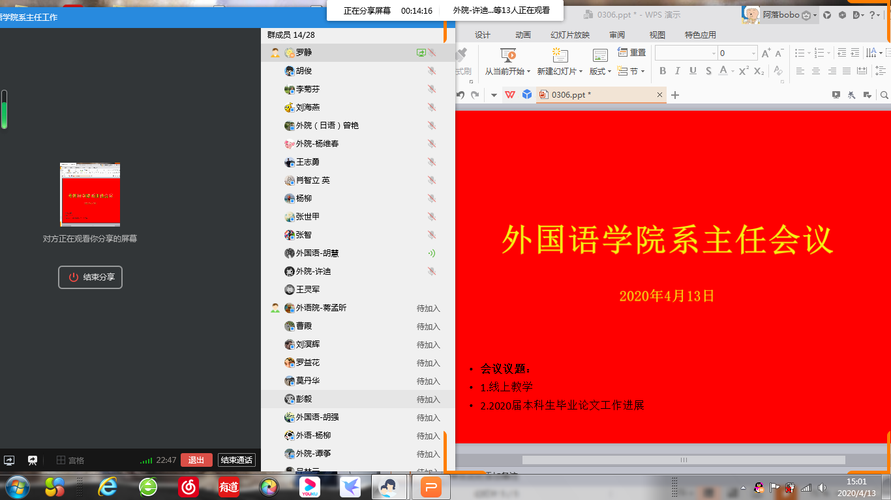Toggle the microphone icon next to 李菊芬

[x=431, y=89]
